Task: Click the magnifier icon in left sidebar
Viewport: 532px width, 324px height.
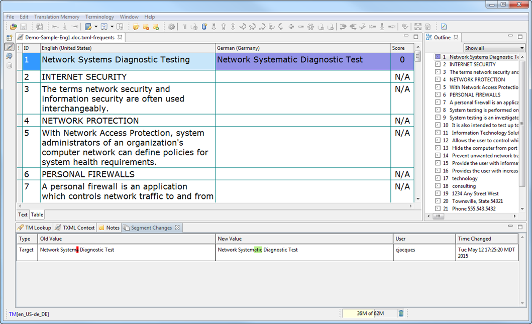Action: 10,56
